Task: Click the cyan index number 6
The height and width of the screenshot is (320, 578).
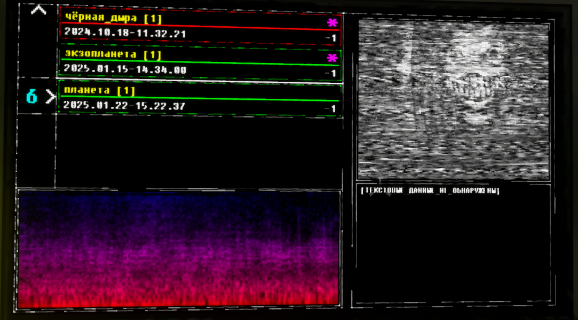Action: pos(31,97)
